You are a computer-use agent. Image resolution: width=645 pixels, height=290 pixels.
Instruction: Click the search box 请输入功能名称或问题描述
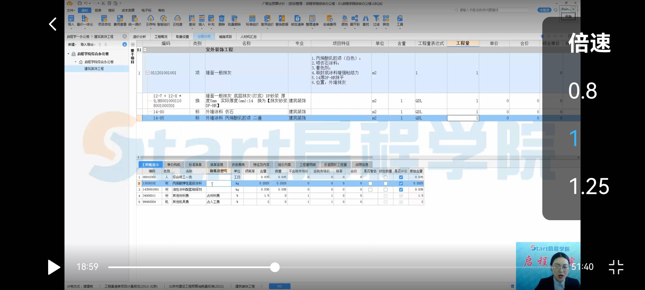(x=492, y=10)
